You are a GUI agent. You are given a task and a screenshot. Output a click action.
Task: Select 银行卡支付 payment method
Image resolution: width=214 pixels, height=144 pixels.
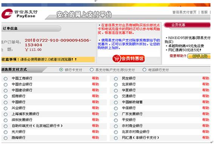[x=61, y=70]
